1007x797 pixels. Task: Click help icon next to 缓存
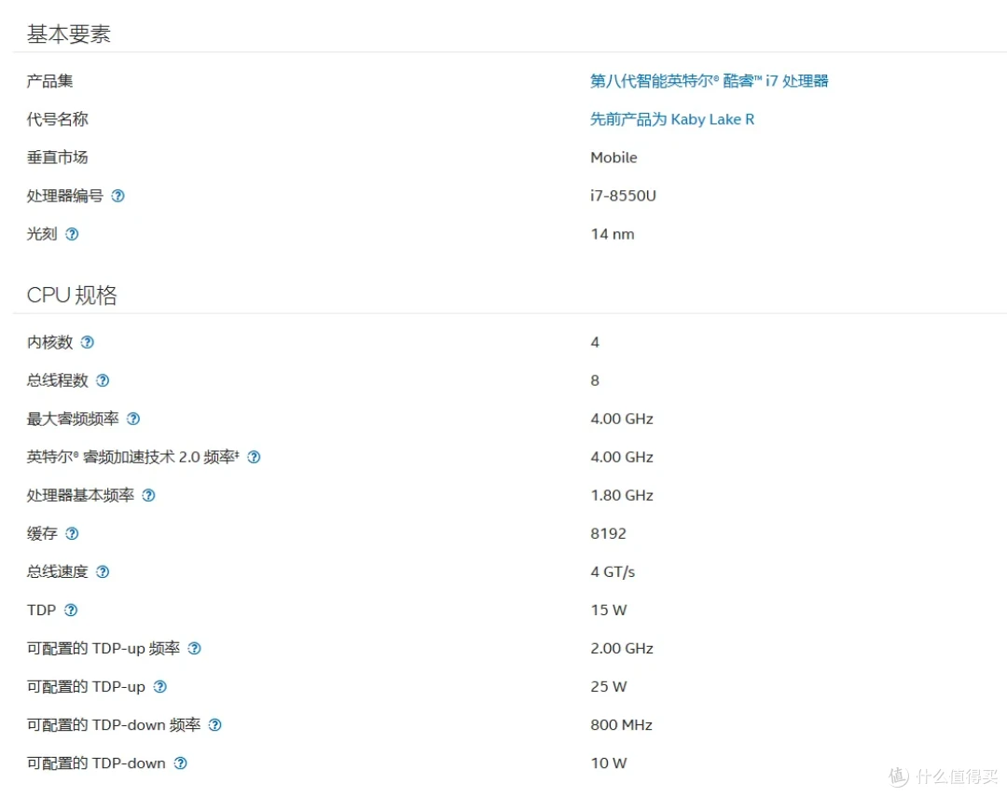pos(72,534)
